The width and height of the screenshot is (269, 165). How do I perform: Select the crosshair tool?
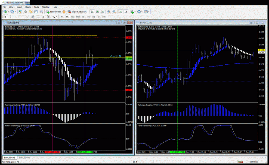[11, 17]
